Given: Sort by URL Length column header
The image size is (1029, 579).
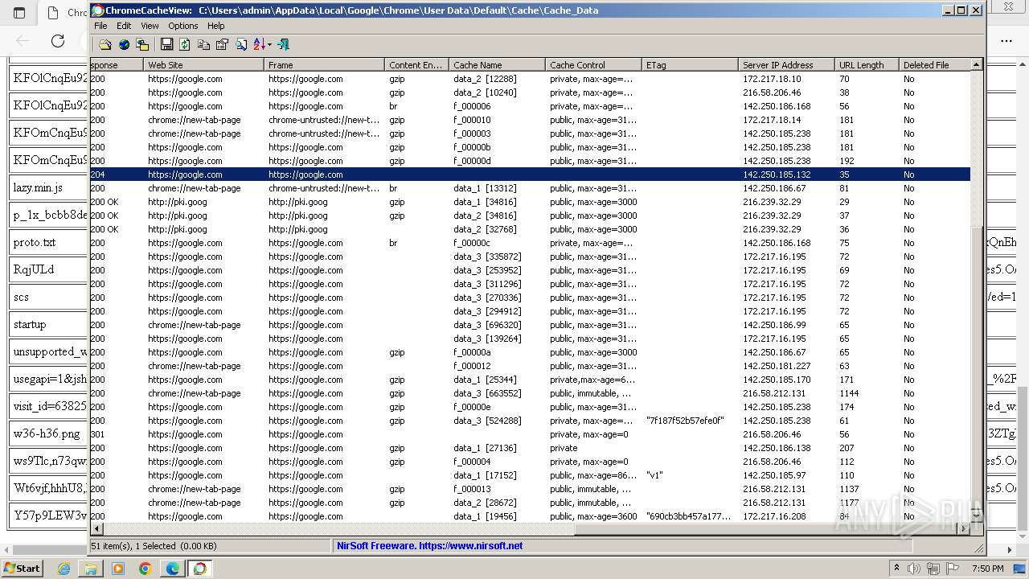Looking at the screenshot, I should point(867,64).
